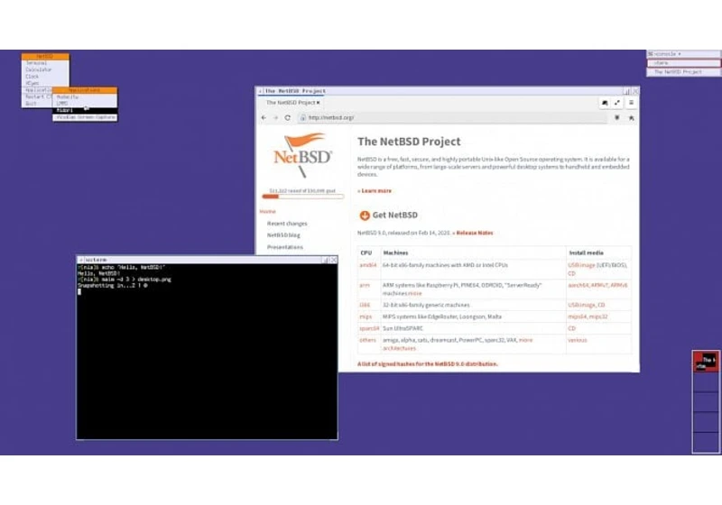This screenshot has width=722, height=505.
Task: Click the arm CPU link
Action: pos(365,286)
